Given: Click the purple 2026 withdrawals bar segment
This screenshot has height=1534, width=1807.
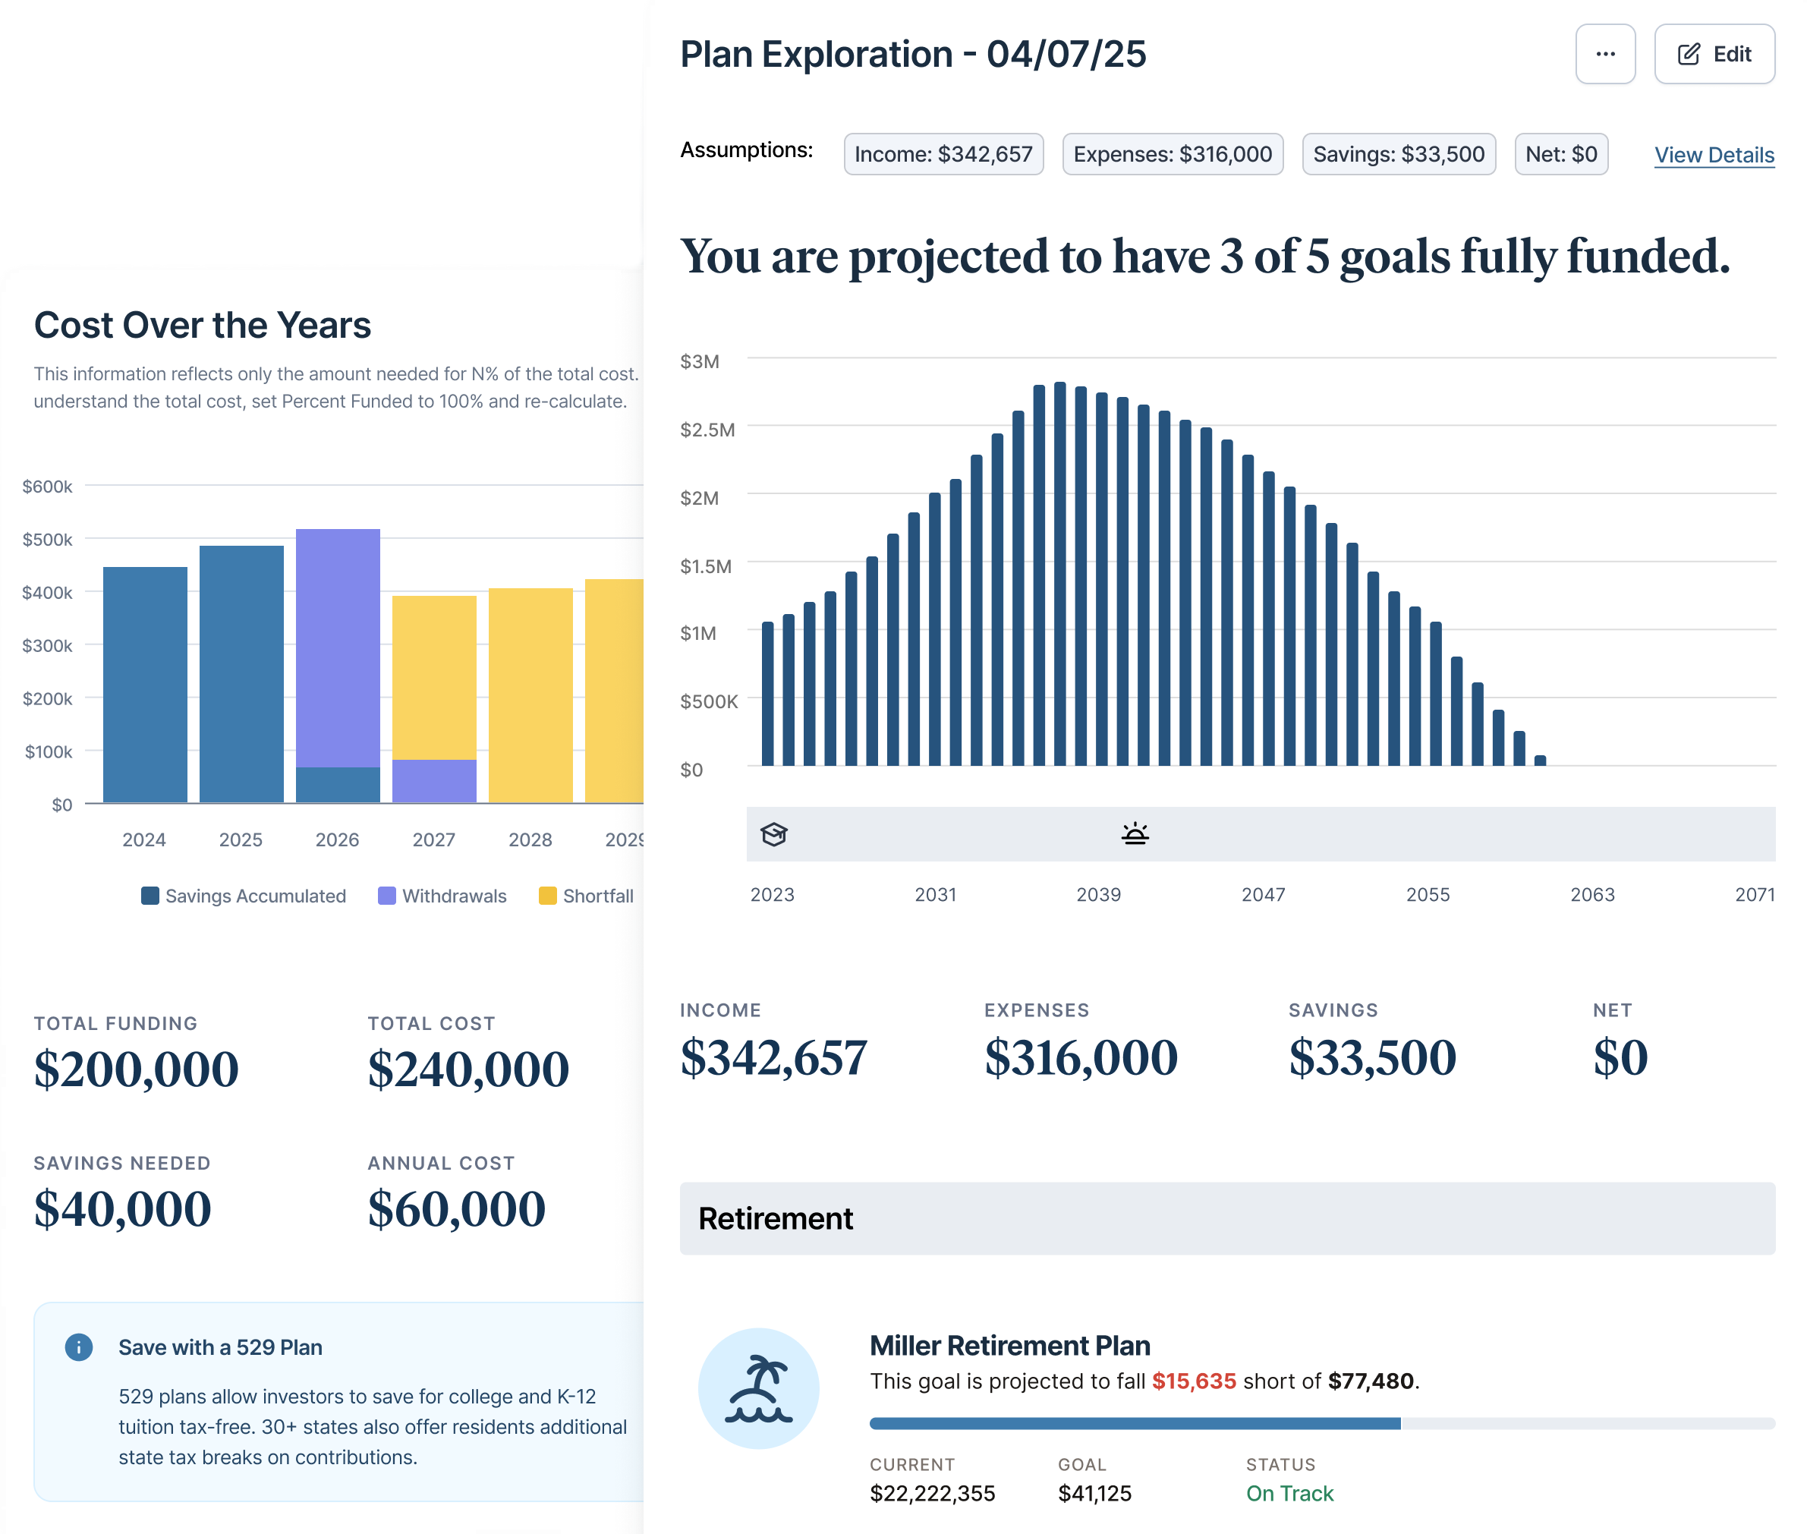Looking at the screenshot, I should (x=338, y=648).
